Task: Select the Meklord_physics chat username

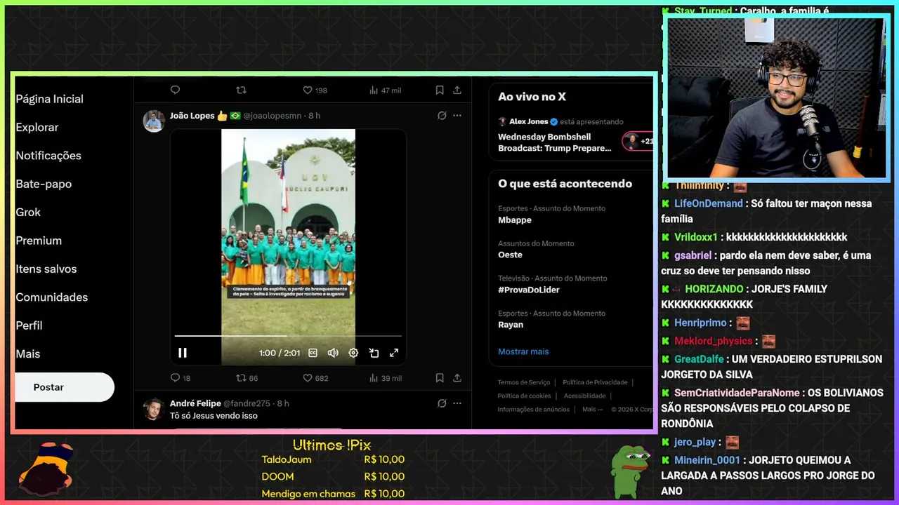Action: click(x=713, y=341)
